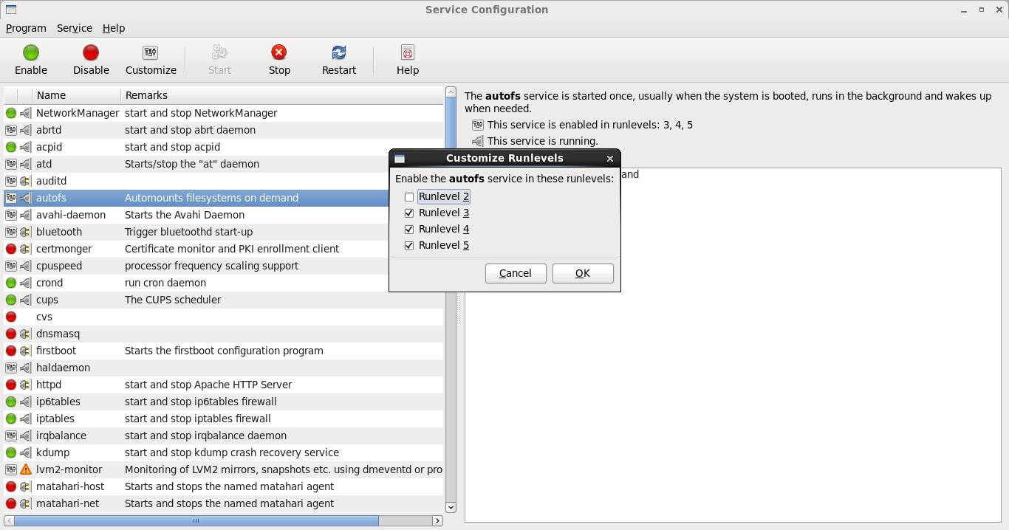1009x530 pixels.
Task: Click the green status icon for crond
Action: tap(11, 283)
